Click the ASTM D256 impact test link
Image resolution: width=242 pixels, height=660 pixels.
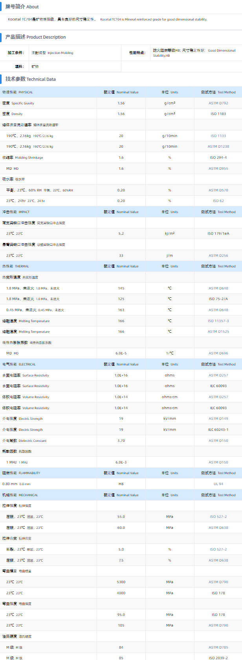coord(218,256)
